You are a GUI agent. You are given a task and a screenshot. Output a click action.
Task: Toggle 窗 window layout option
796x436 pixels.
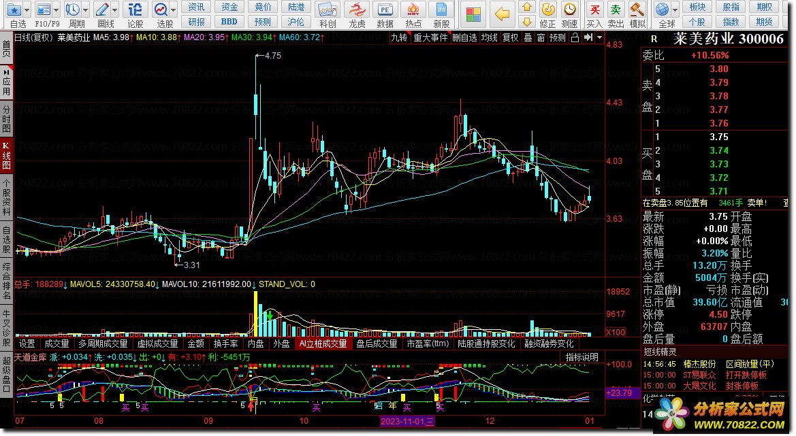(541, 37)
